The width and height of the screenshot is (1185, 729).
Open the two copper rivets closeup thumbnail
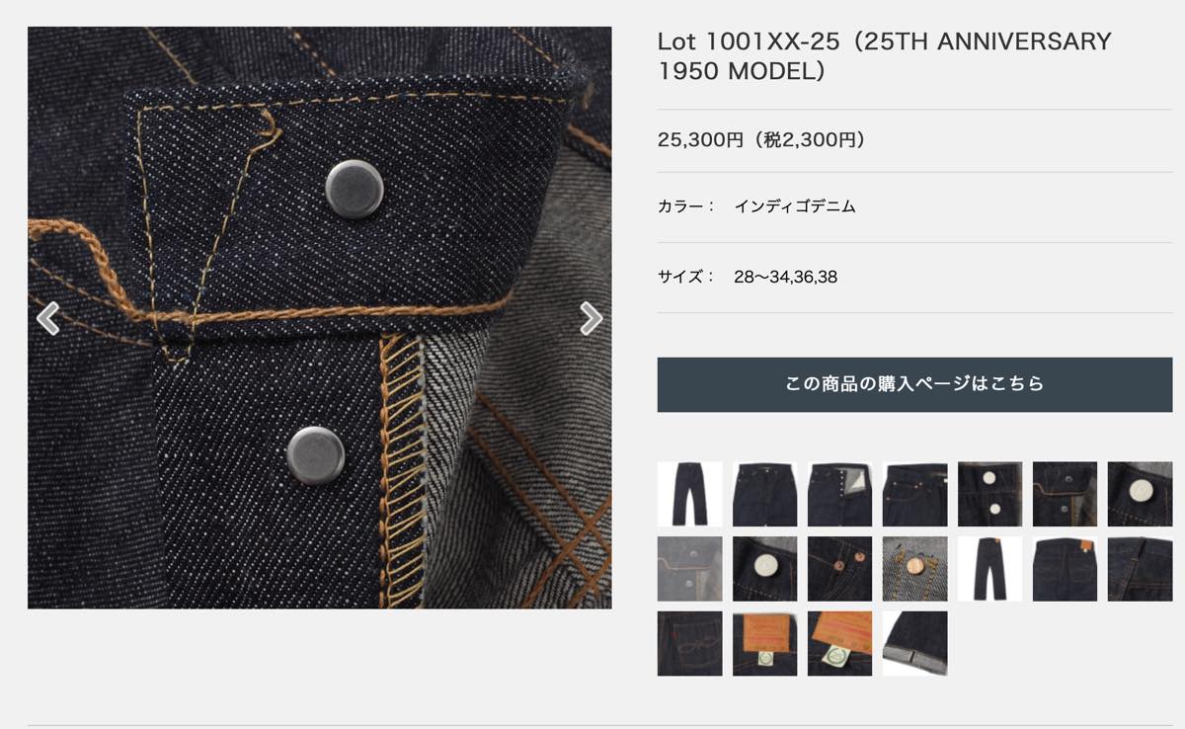[839, 569]
